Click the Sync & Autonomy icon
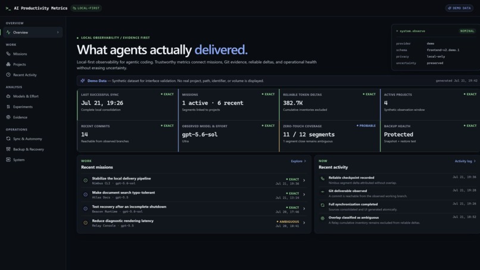The image size is (480, 270). click(8, 138)
